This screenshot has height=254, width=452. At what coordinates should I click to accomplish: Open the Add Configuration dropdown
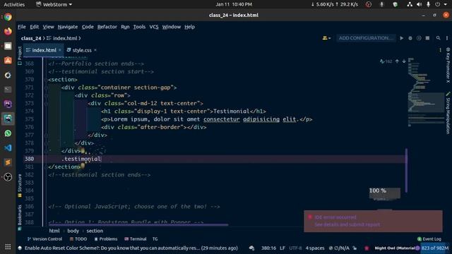366,38
